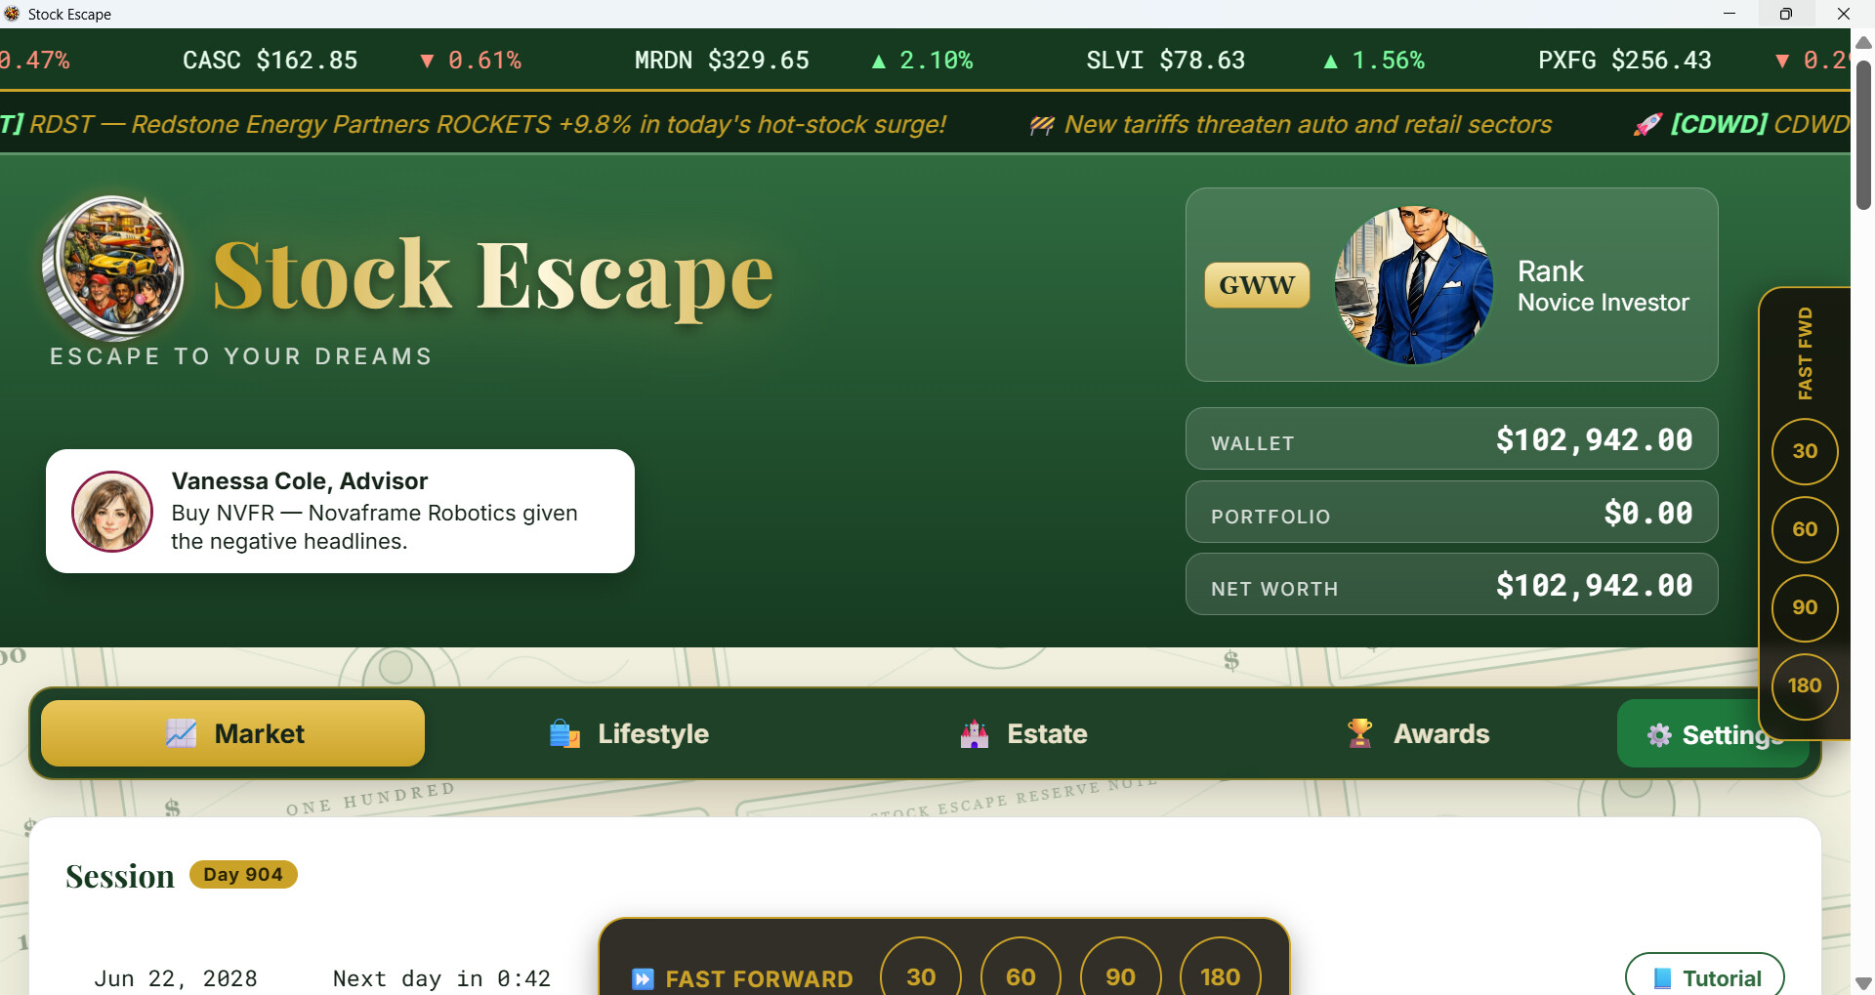Click the Redstone Energy Partners headline

click(474, 125)
